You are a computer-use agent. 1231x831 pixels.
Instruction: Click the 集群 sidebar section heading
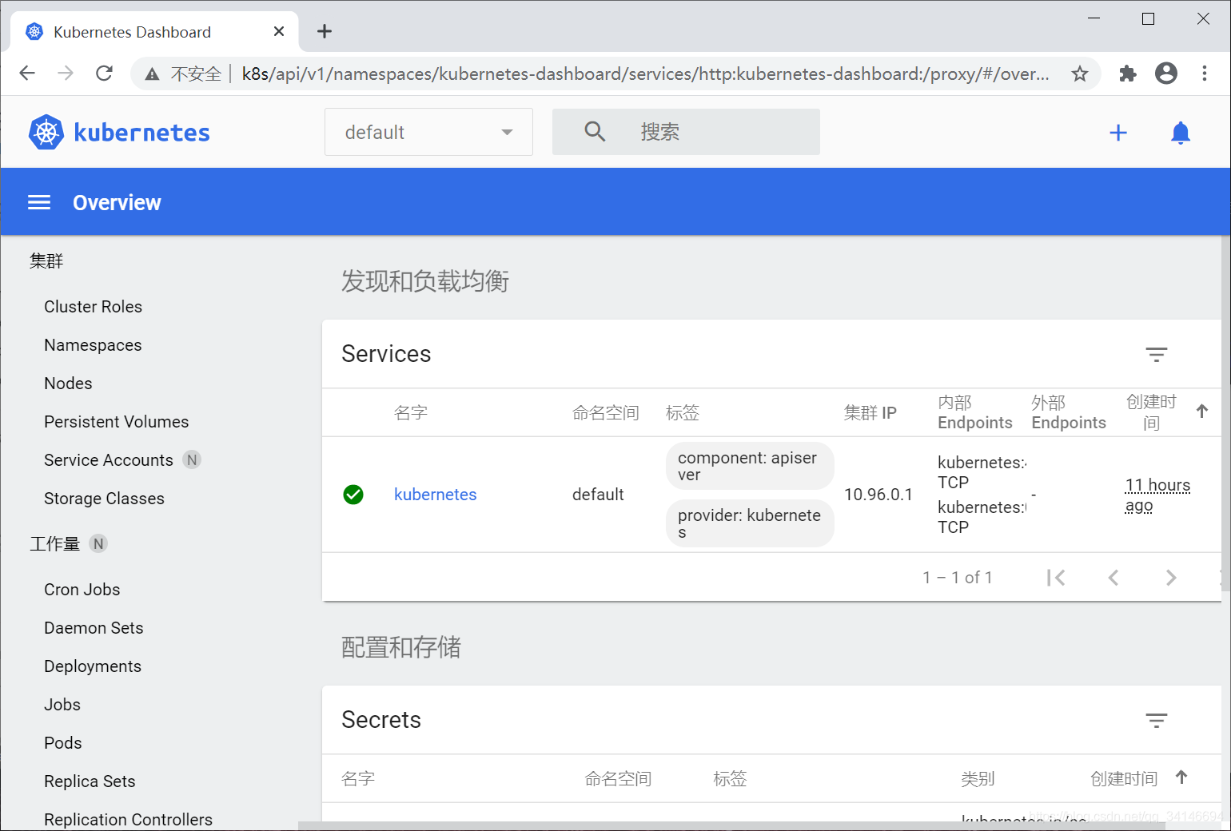pyautogui.click(x=46, y=260)
